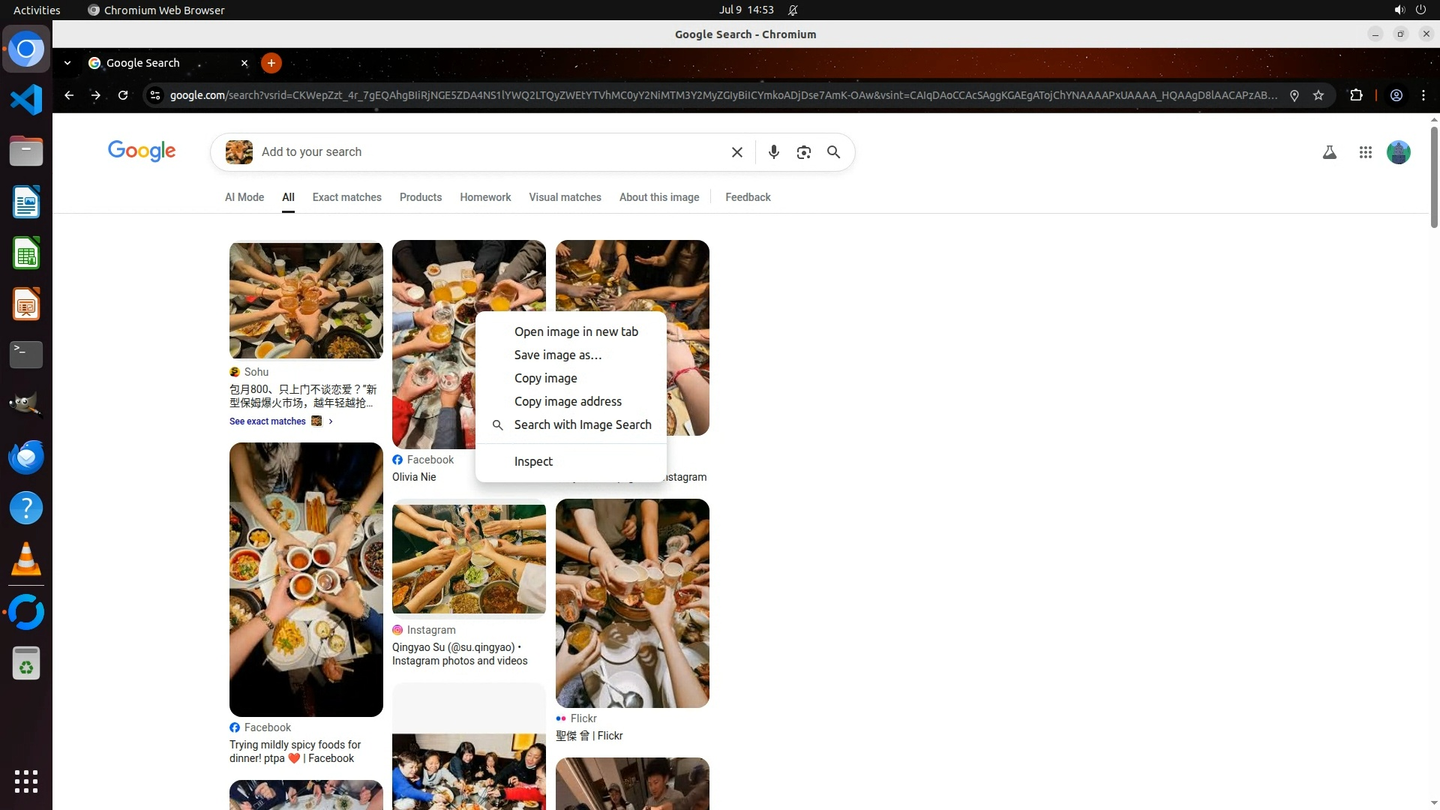Viewport: 1440px width, 810px height.
Task: Click the voice search microphone icon
Action: pos(773,152)
